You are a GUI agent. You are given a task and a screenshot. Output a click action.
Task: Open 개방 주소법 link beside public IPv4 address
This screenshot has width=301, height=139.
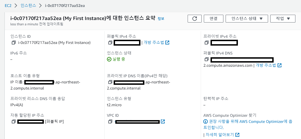point(156,43)
